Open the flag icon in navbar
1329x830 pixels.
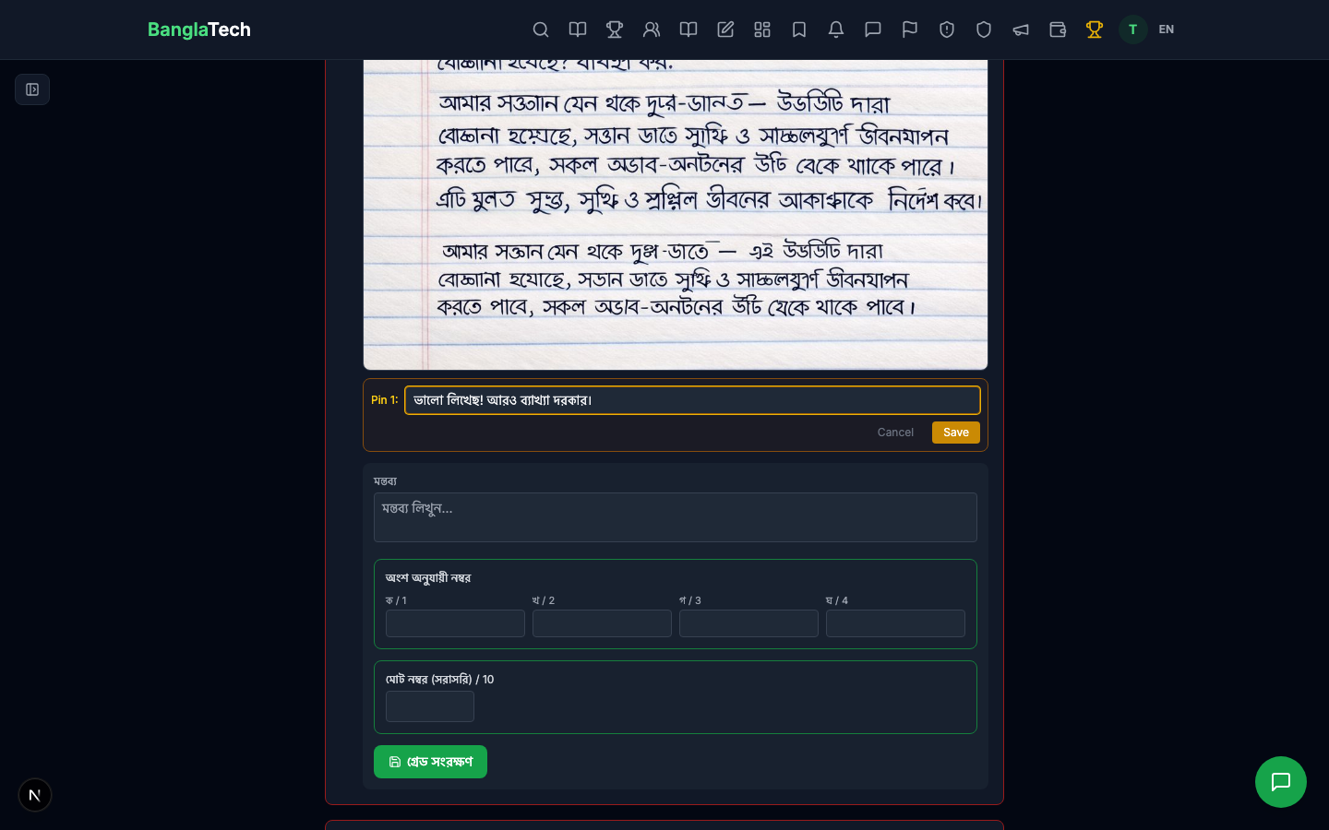910,30
